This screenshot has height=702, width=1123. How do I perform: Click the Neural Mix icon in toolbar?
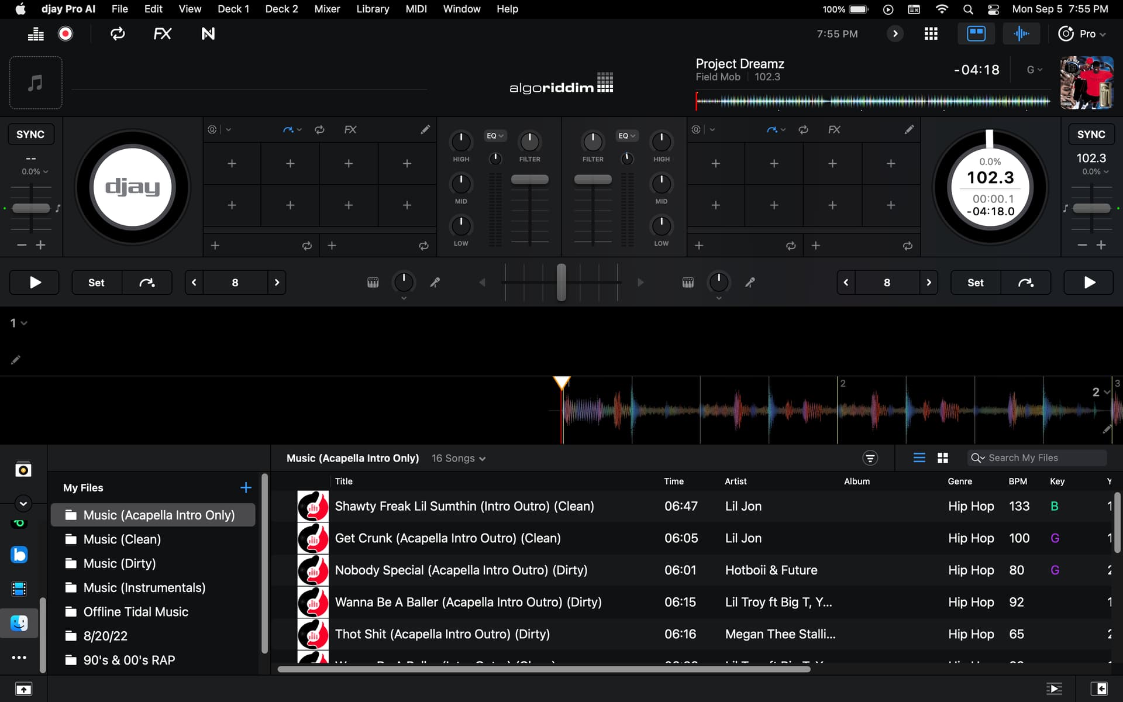coord(208,34)
